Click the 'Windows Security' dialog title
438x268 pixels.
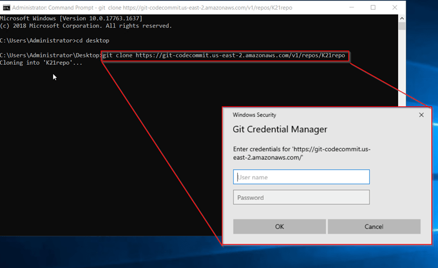click(254, 115)
